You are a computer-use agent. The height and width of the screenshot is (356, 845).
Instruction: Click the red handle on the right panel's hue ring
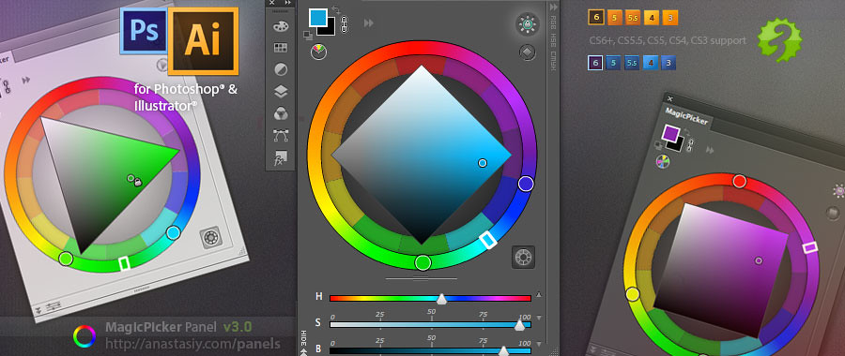coord(740,181)
